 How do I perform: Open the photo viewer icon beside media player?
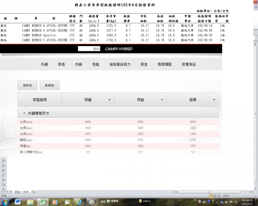point(67,202)
